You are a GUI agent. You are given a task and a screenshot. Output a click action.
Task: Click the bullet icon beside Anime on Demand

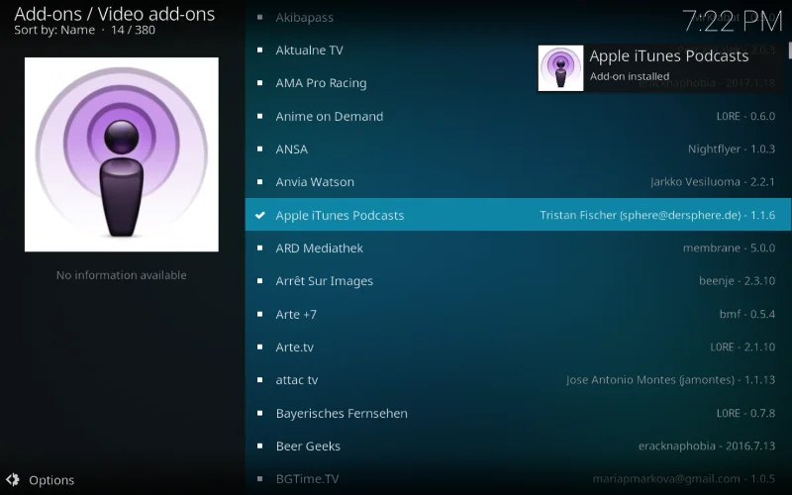[x=259, y=116]
